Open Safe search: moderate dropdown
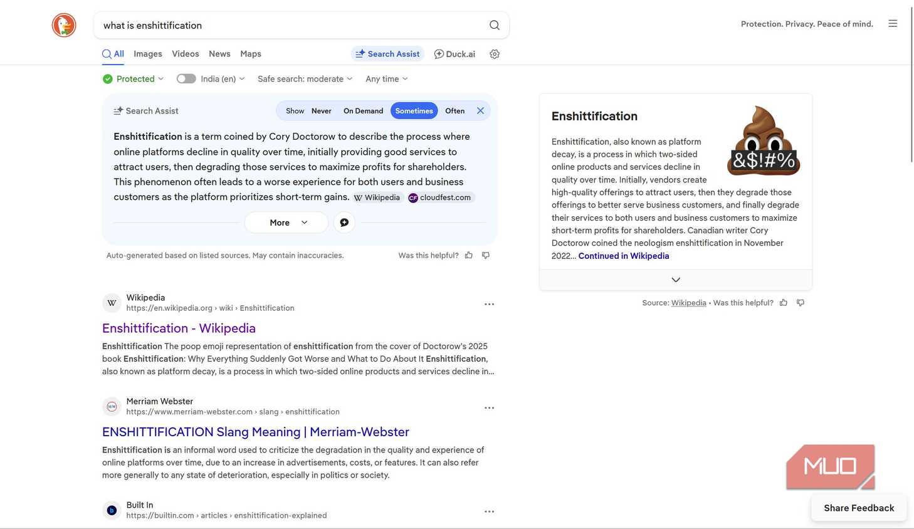The height and width of the screenshot is (529, 914). pyautogui.click(x=305, y=79)
